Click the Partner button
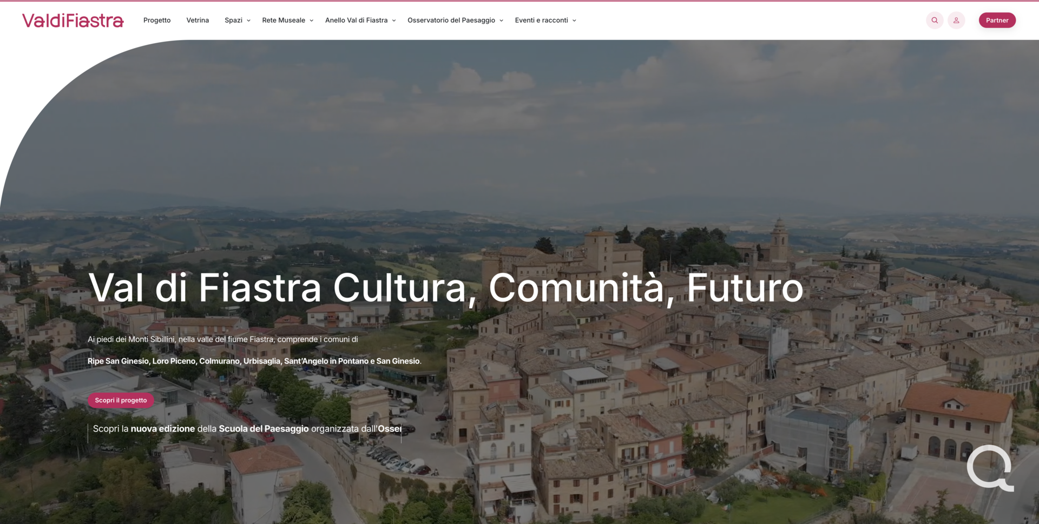The image size is (1039, 524). tap(997, 21)
